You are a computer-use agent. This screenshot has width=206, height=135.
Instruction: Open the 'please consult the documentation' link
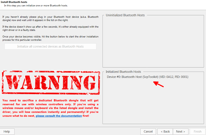(x=59, y=116)
